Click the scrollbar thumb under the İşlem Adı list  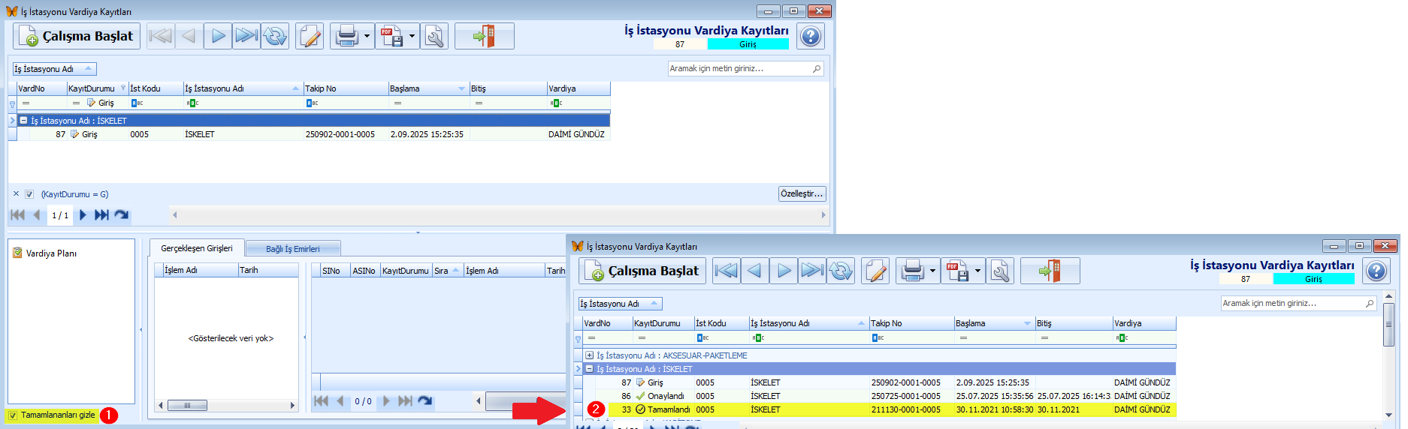point(187,406)
